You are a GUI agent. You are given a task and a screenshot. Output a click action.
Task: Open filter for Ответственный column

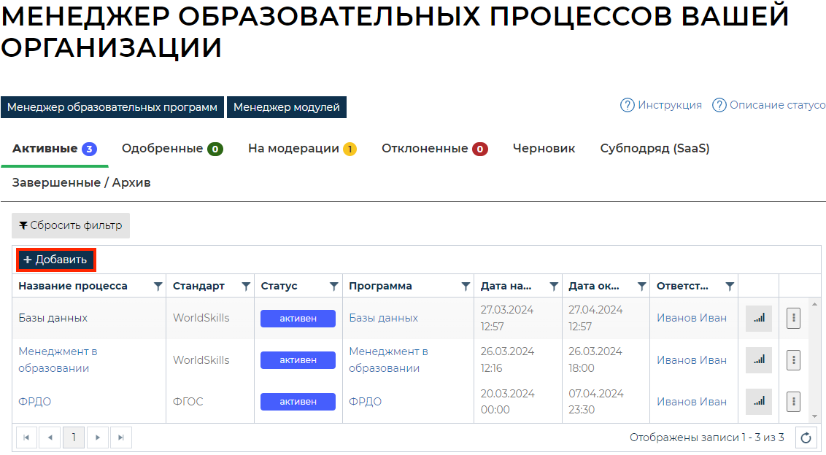click(x=730, y=287)
